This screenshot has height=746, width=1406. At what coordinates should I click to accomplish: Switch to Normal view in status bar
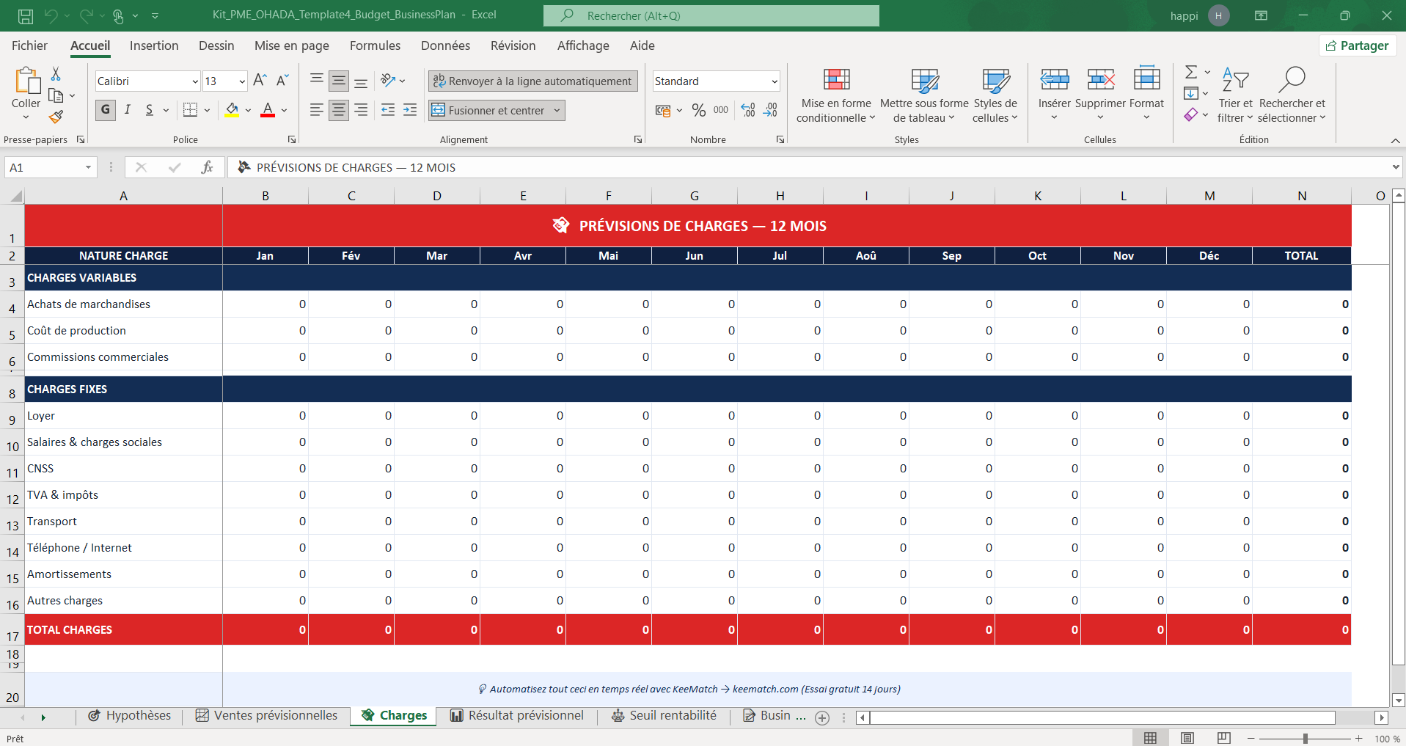point(1151,738)
